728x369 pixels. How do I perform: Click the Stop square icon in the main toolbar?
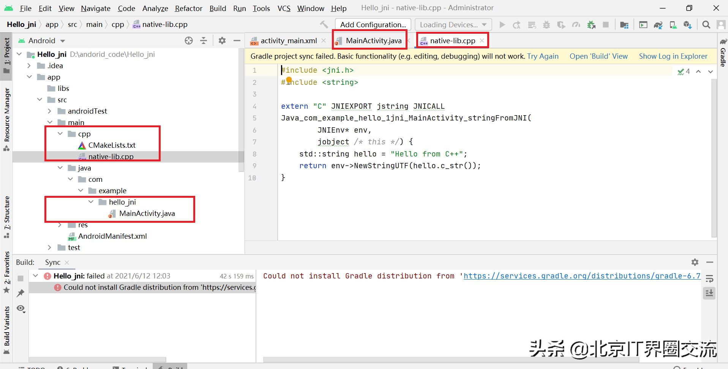[x=606, y=25]
